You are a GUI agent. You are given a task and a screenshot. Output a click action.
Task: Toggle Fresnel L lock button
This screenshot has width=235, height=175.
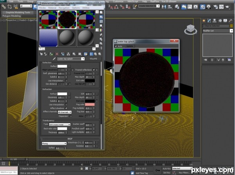[x=97, y=70]
